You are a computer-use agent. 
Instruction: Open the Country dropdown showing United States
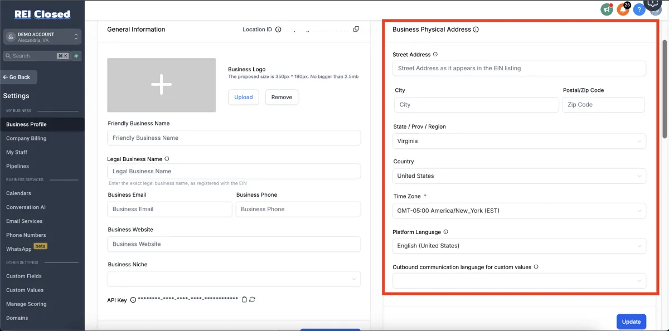(519, 176)
